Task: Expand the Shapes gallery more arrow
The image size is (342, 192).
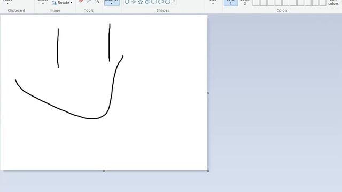Action: (174, 2)
